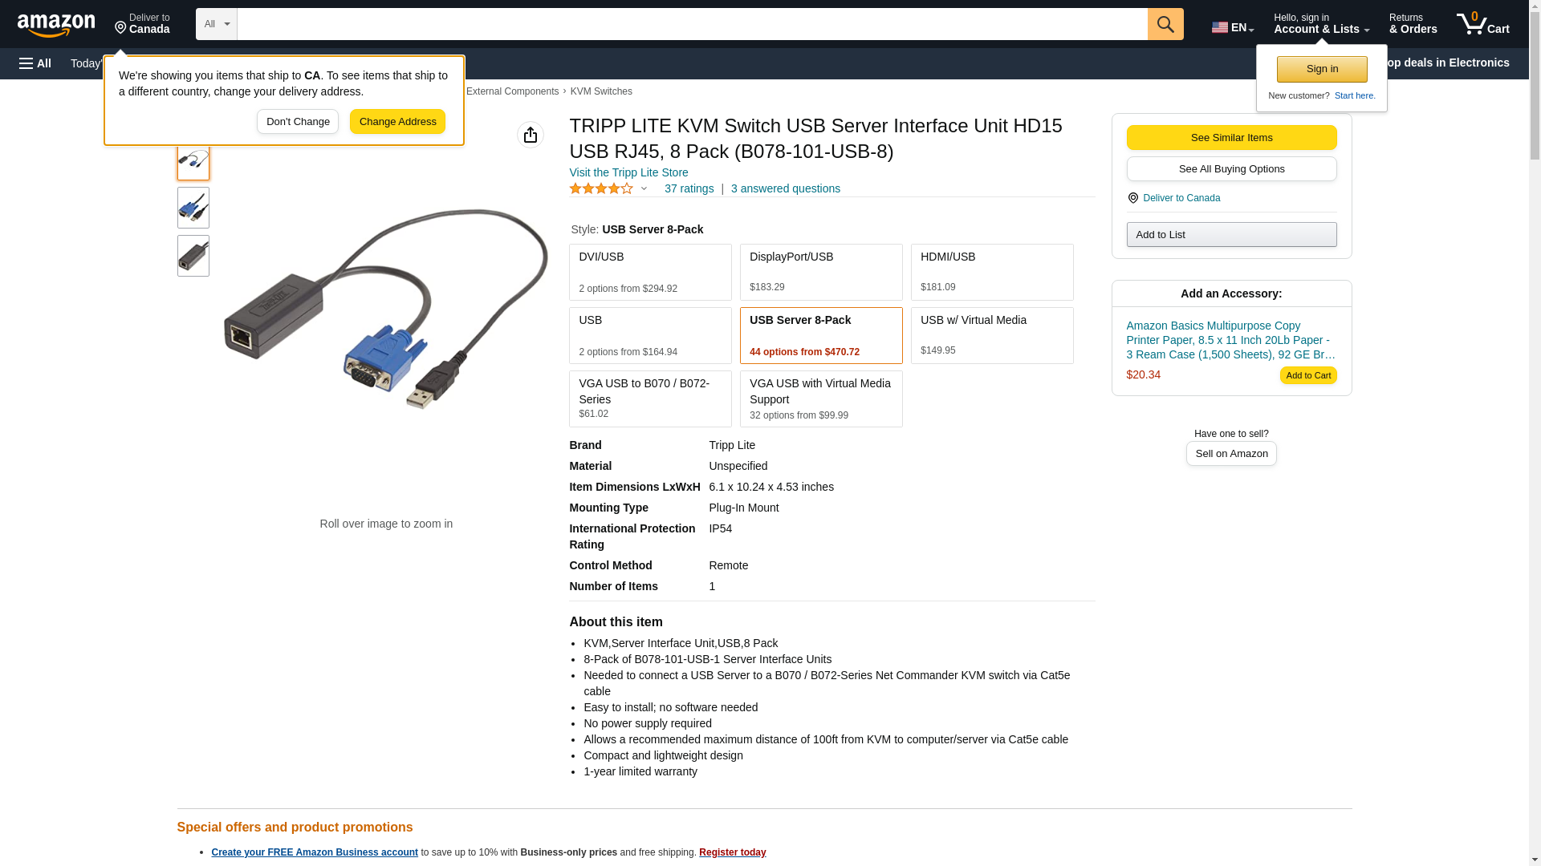This screenshot has height=866, width=1541.
Task: Click into the Amazon search field
Action: [x=693, y=24]
